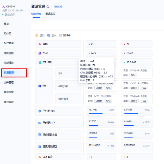This screenshot has height=164, width=164.
Task: Click the orange 迁出 legend swatch
Action: tap(37, 35)
